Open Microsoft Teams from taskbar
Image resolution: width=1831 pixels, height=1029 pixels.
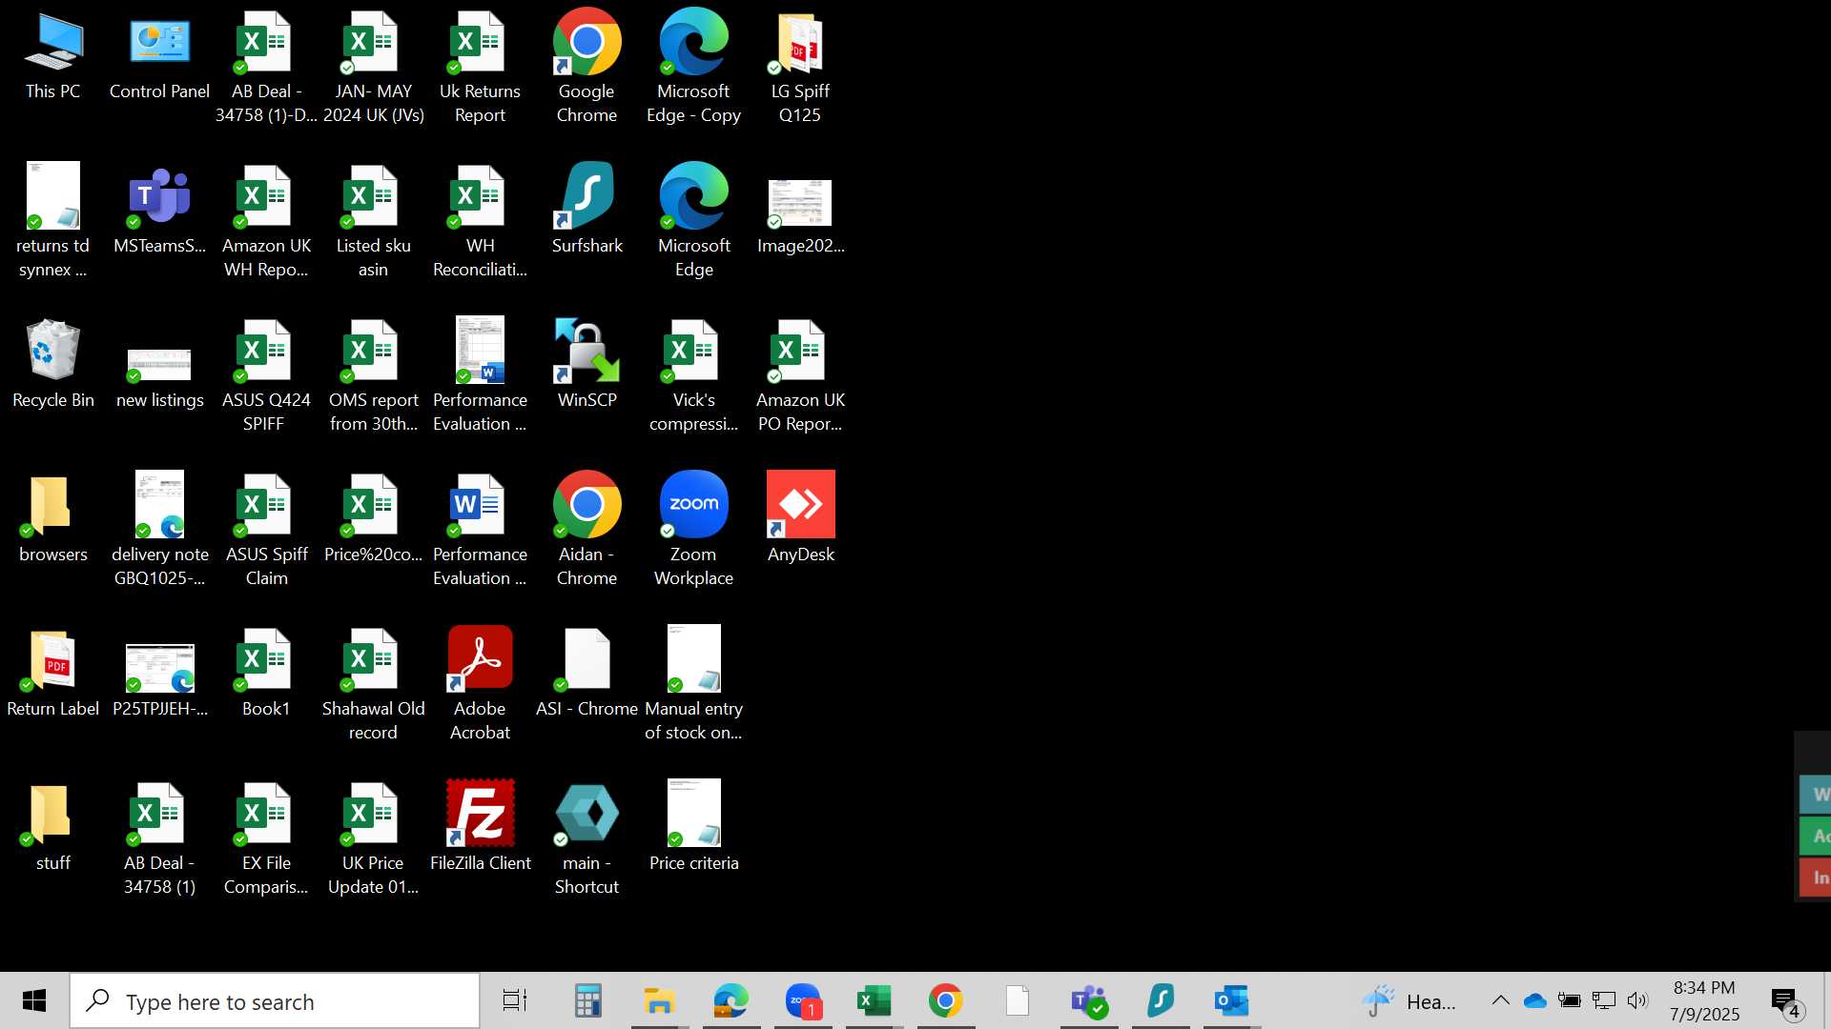pyautogui.click(x=1089, y=1000)
